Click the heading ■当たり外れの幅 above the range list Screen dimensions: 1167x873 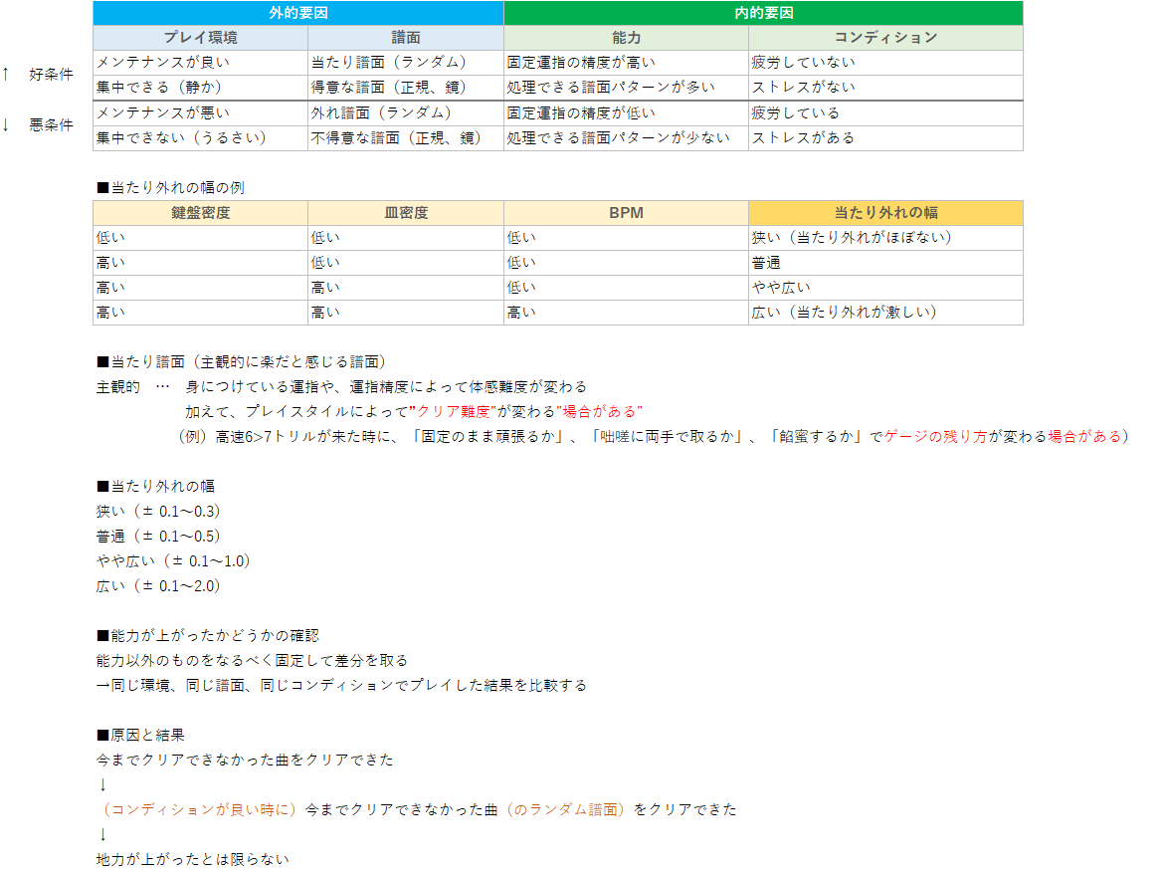click(x=155, y=487)
